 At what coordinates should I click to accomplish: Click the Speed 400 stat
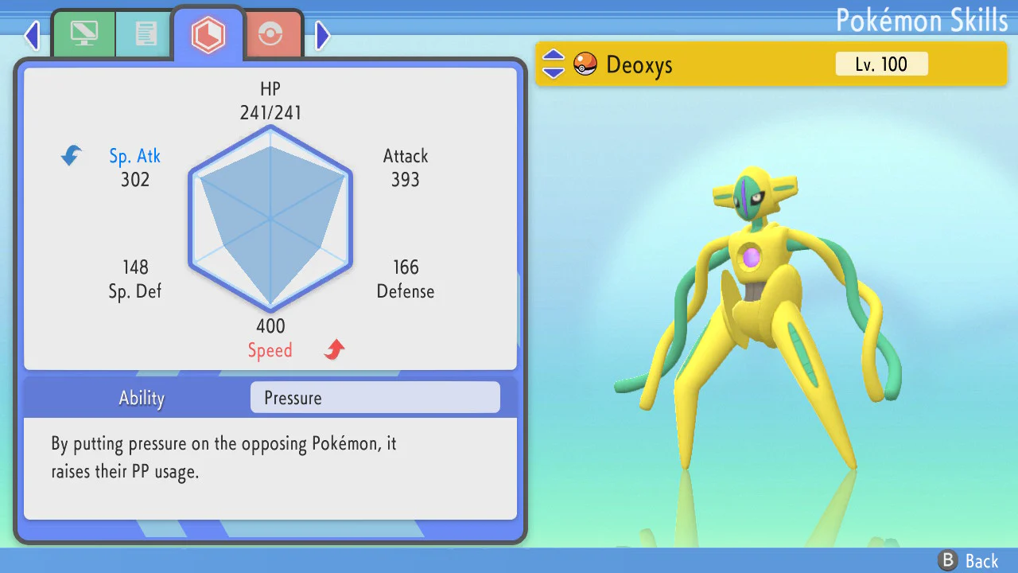pos(270,338)
